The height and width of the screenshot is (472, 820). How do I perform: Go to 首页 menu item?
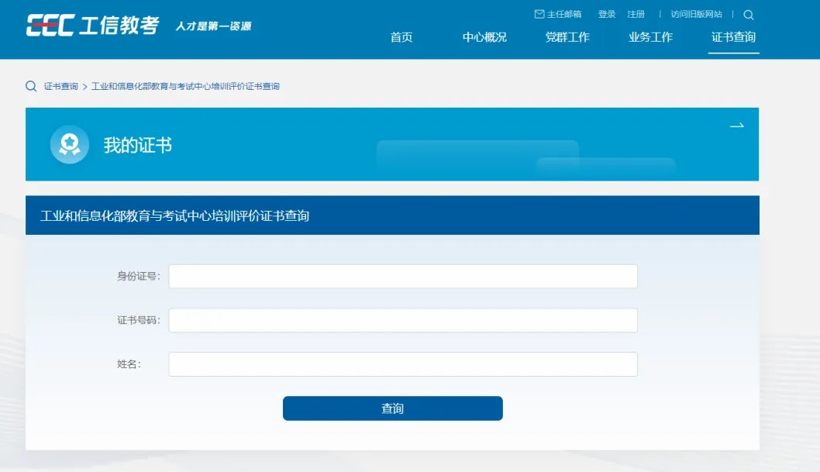click(x=401, y=37)
